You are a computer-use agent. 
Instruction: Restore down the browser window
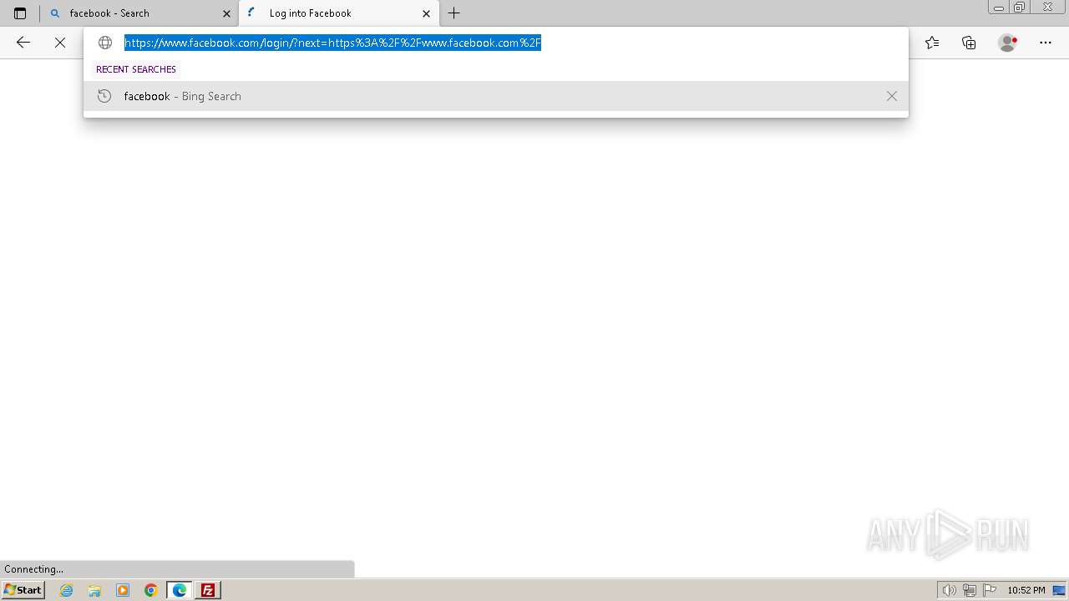click(1020, 8)
